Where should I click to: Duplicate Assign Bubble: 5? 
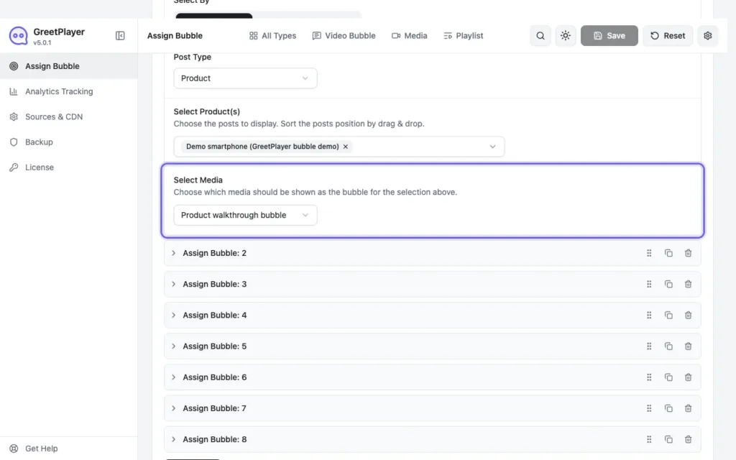668,346
